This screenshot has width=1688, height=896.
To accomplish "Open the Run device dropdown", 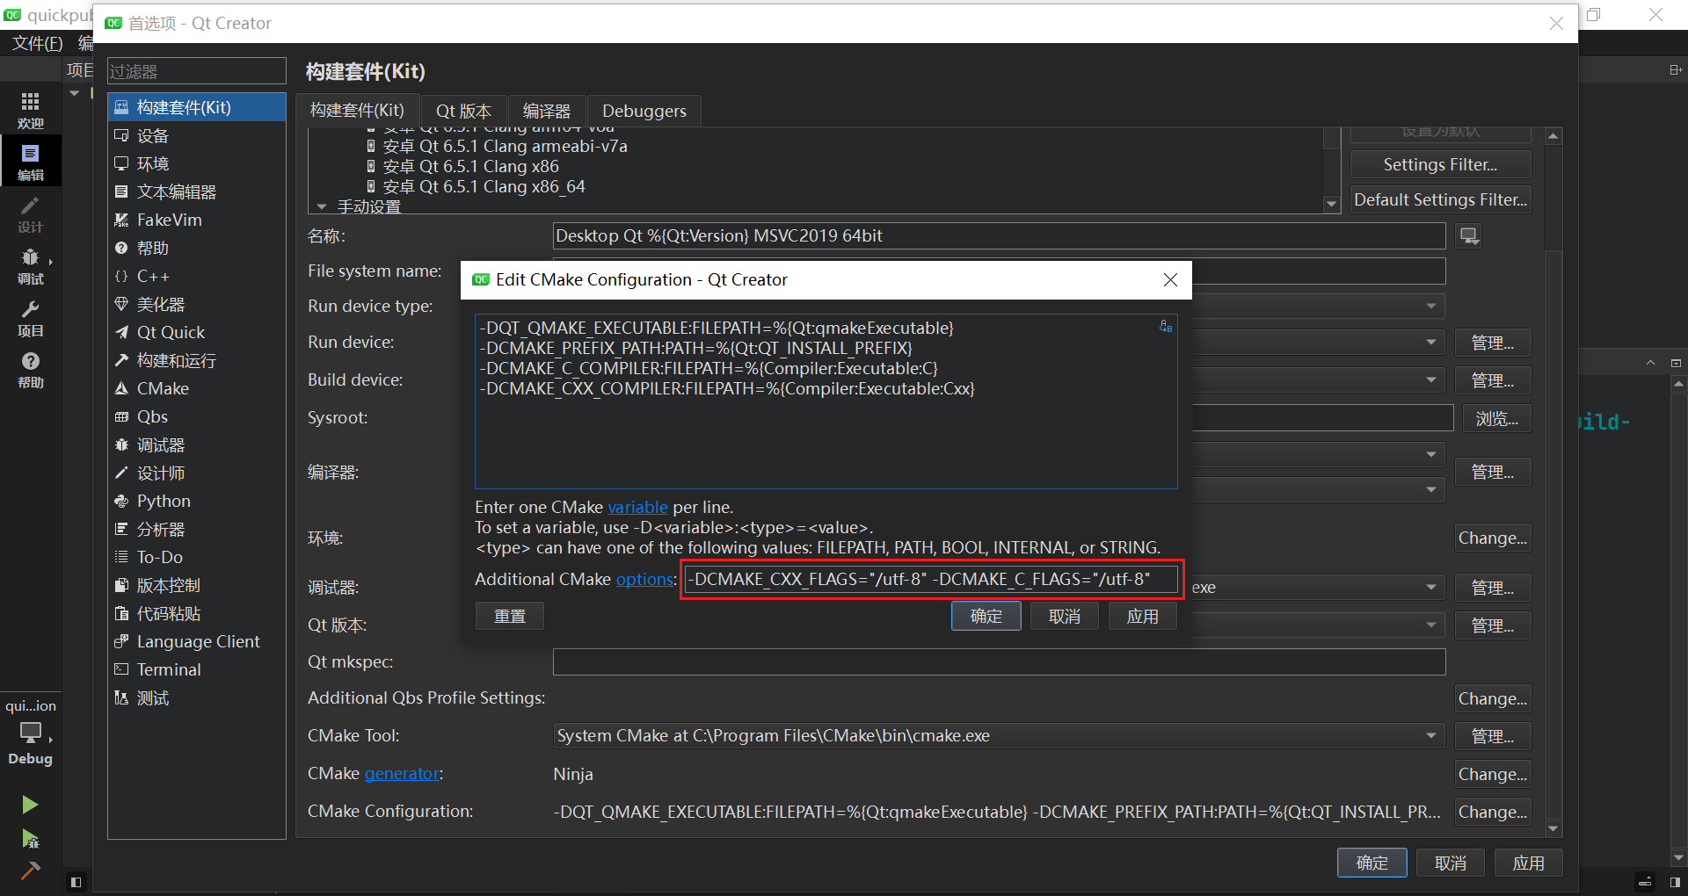I will pyautogui.click(x=1431, y=342).
